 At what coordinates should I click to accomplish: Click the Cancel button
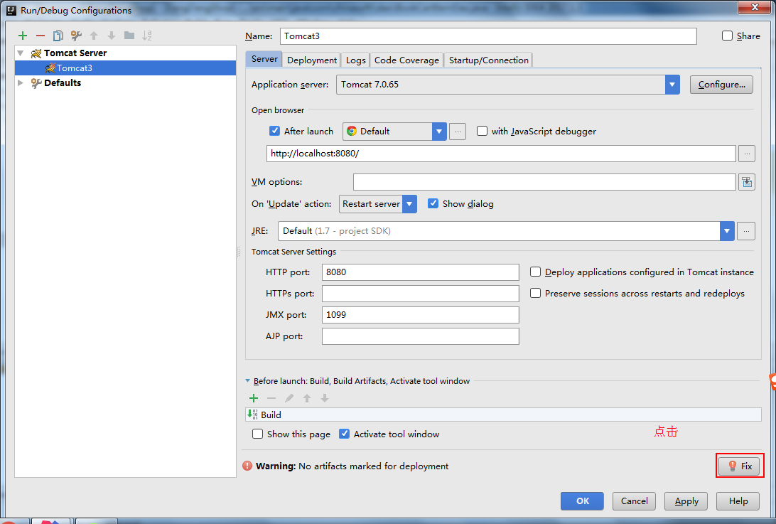tap(634, 501)
